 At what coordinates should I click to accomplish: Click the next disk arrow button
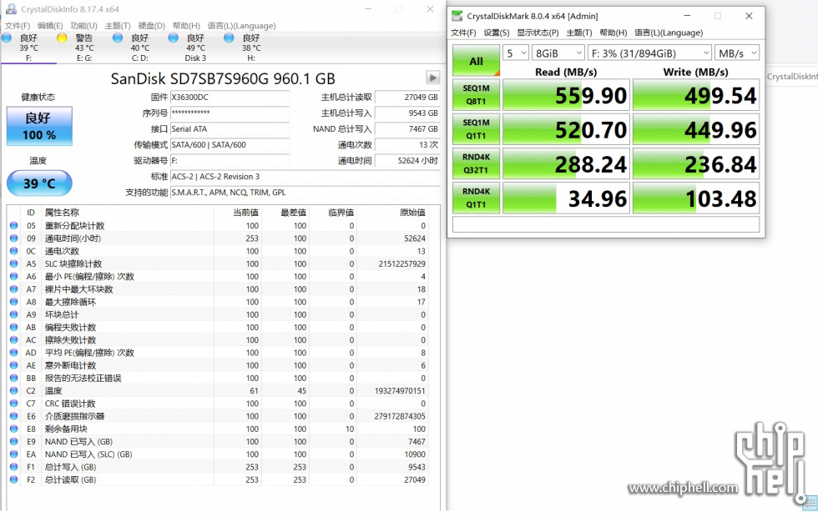click(432, 78)
